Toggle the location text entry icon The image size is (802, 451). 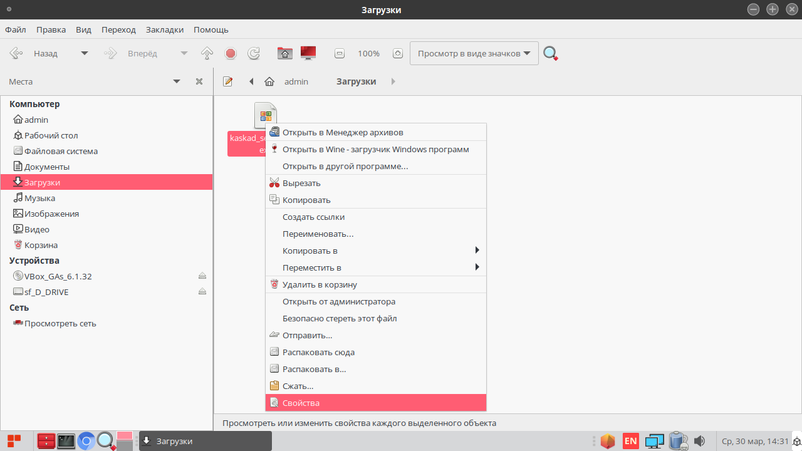coord(228,81)
